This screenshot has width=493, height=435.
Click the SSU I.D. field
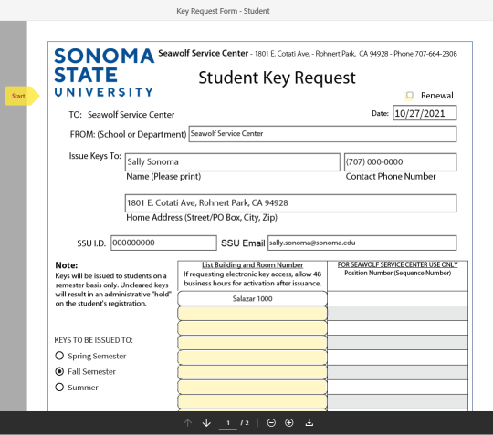163,243
